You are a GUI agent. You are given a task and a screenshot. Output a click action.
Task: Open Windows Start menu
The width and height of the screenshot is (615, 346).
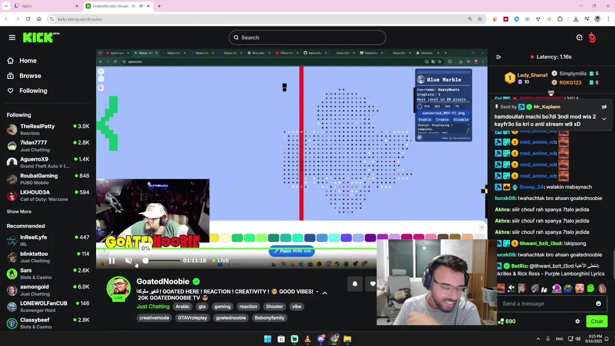pos(268,339)
